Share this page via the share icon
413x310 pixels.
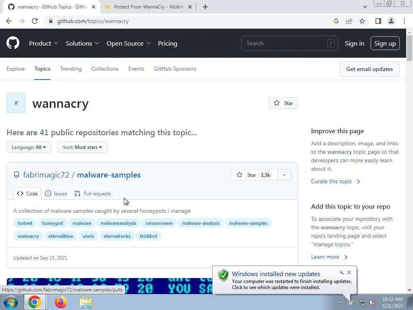coord(349,21)
